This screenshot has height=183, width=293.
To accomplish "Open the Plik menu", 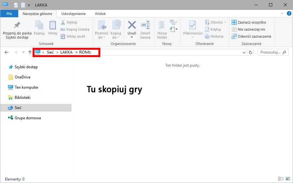I will pos(9,14).
